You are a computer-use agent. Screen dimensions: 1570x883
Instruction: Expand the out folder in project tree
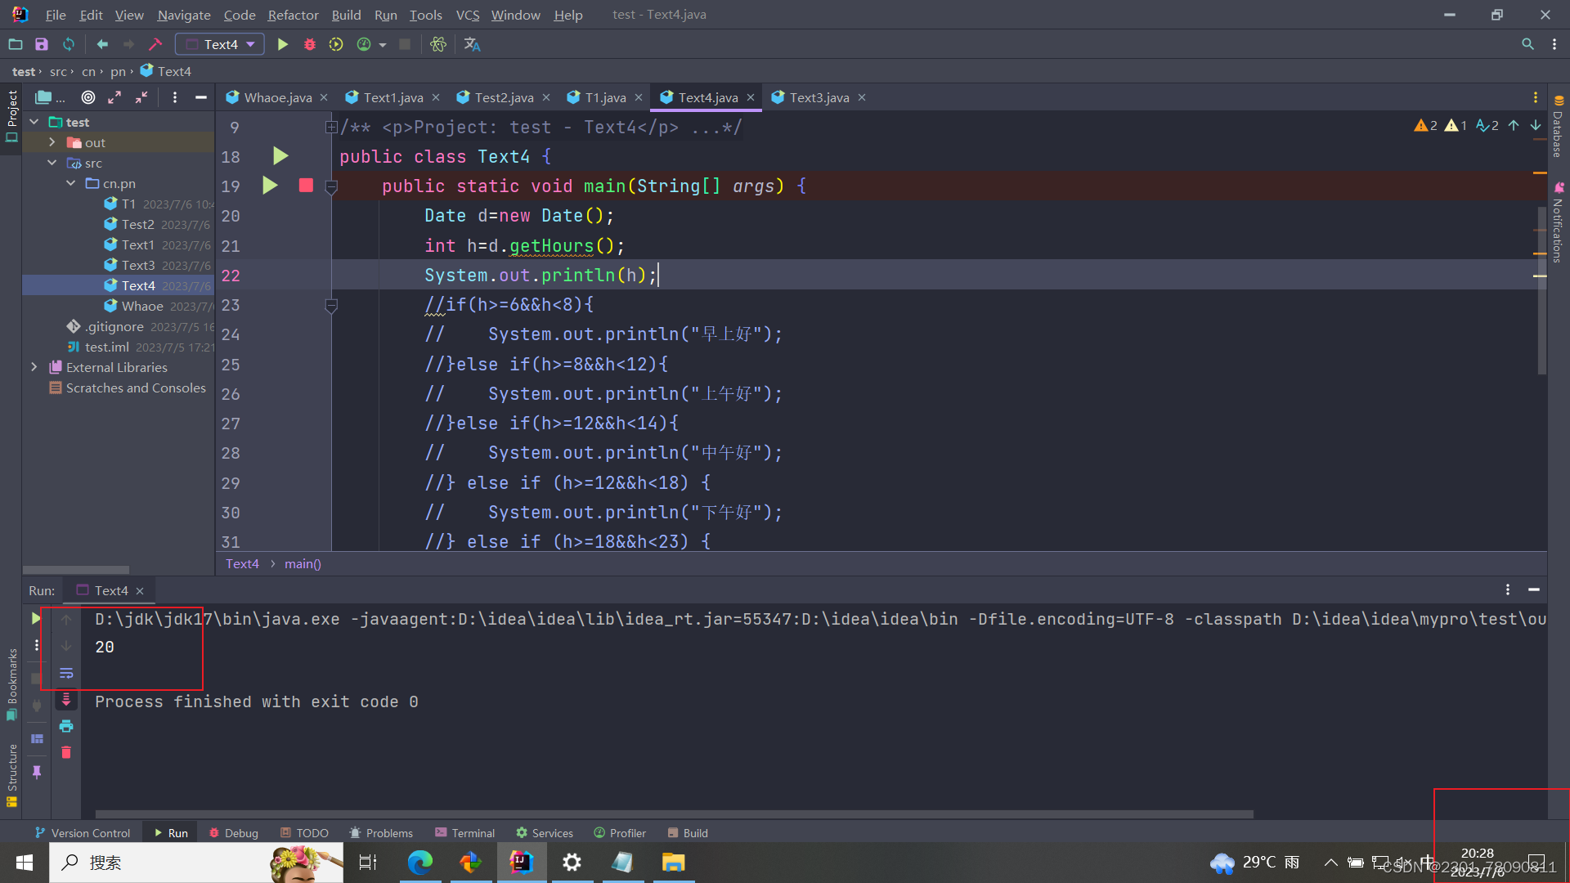click(x=52, y=142)
